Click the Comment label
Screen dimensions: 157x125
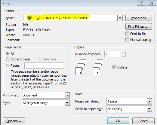click(x=13, y=40)
